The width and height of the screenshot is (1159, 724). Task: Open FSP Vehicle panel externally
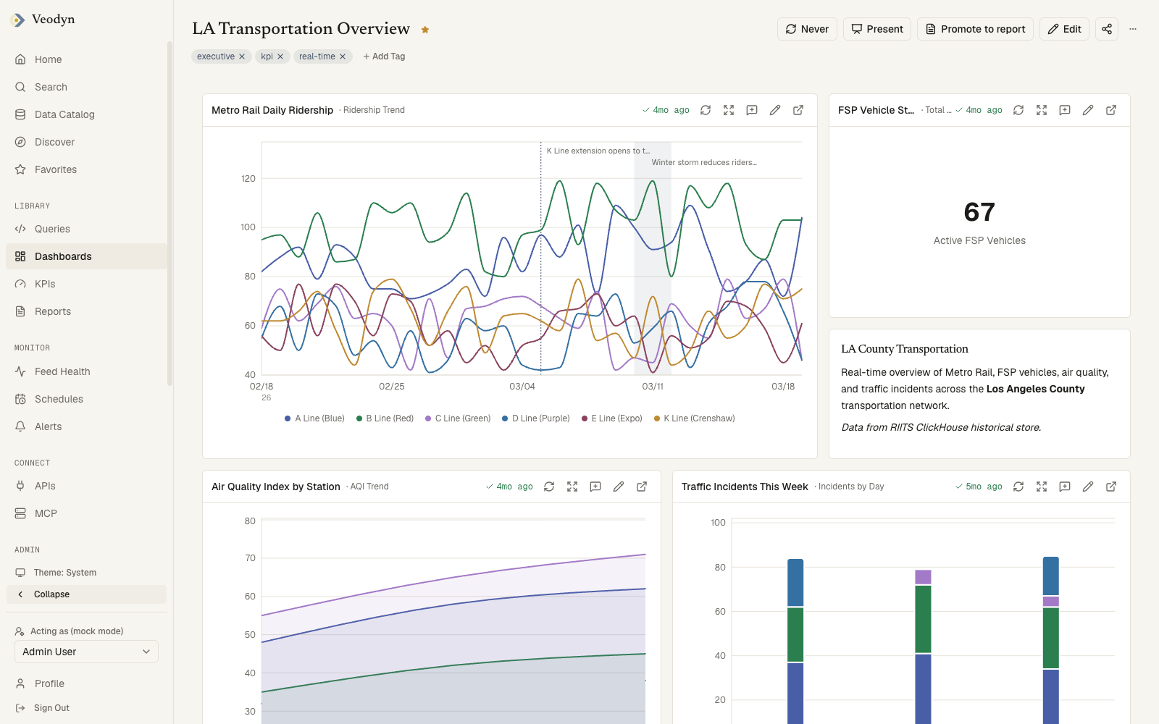click(1111, 110)
